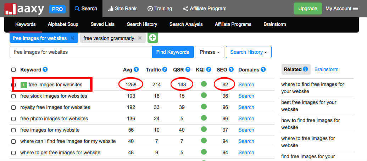Close the 'free version grammarly' tab
367x161 pixels.
click(x=140, y=38)
